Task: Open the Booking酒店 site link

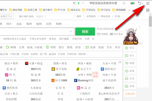Action: tap(84, 80)
